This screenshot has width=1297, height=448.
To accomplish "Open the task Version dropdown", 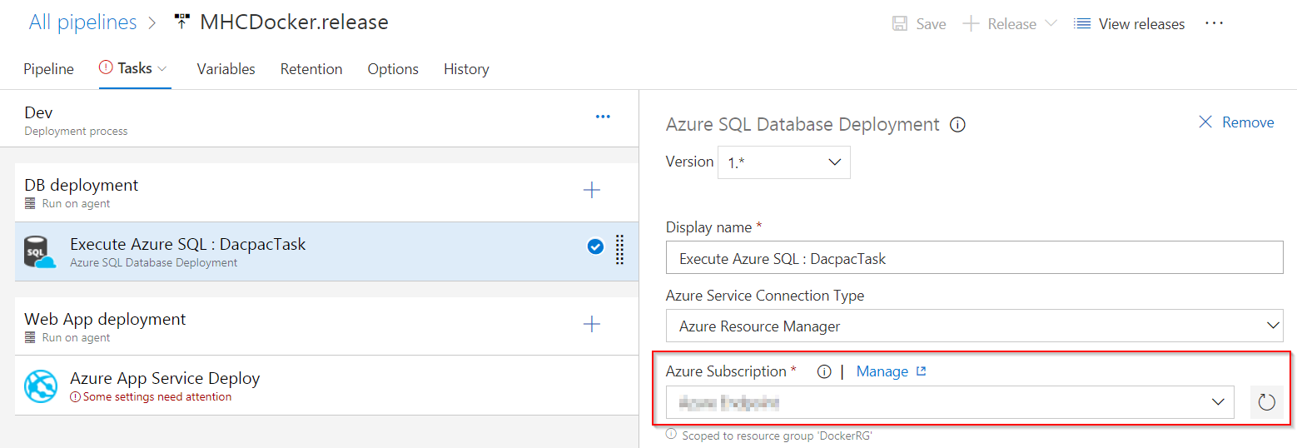I will [x=786, y=163].
